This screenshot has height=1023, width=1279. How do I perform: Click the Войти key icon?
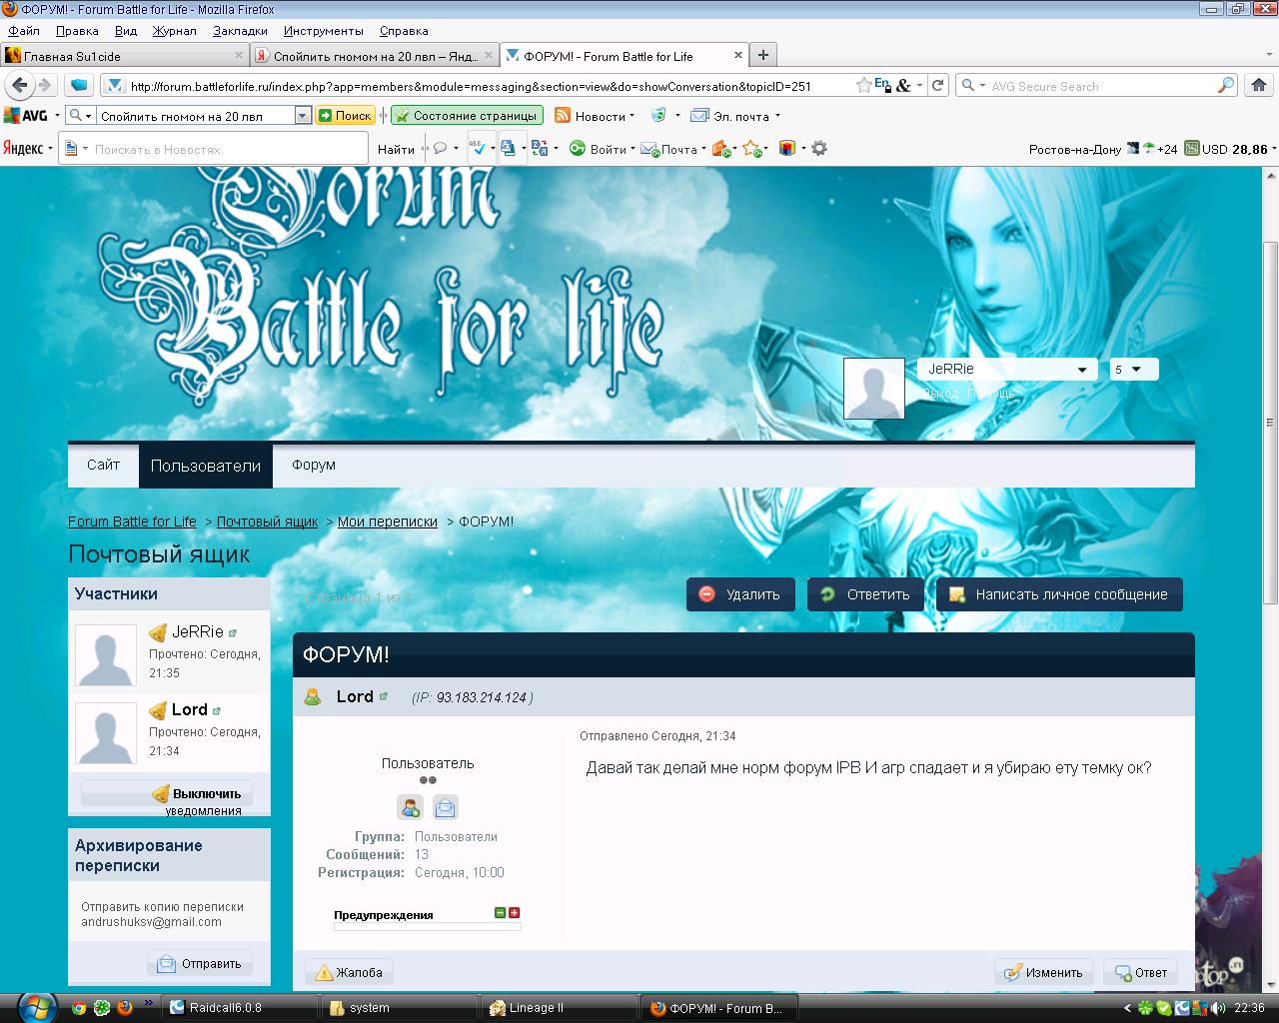(x=578, y=149)
